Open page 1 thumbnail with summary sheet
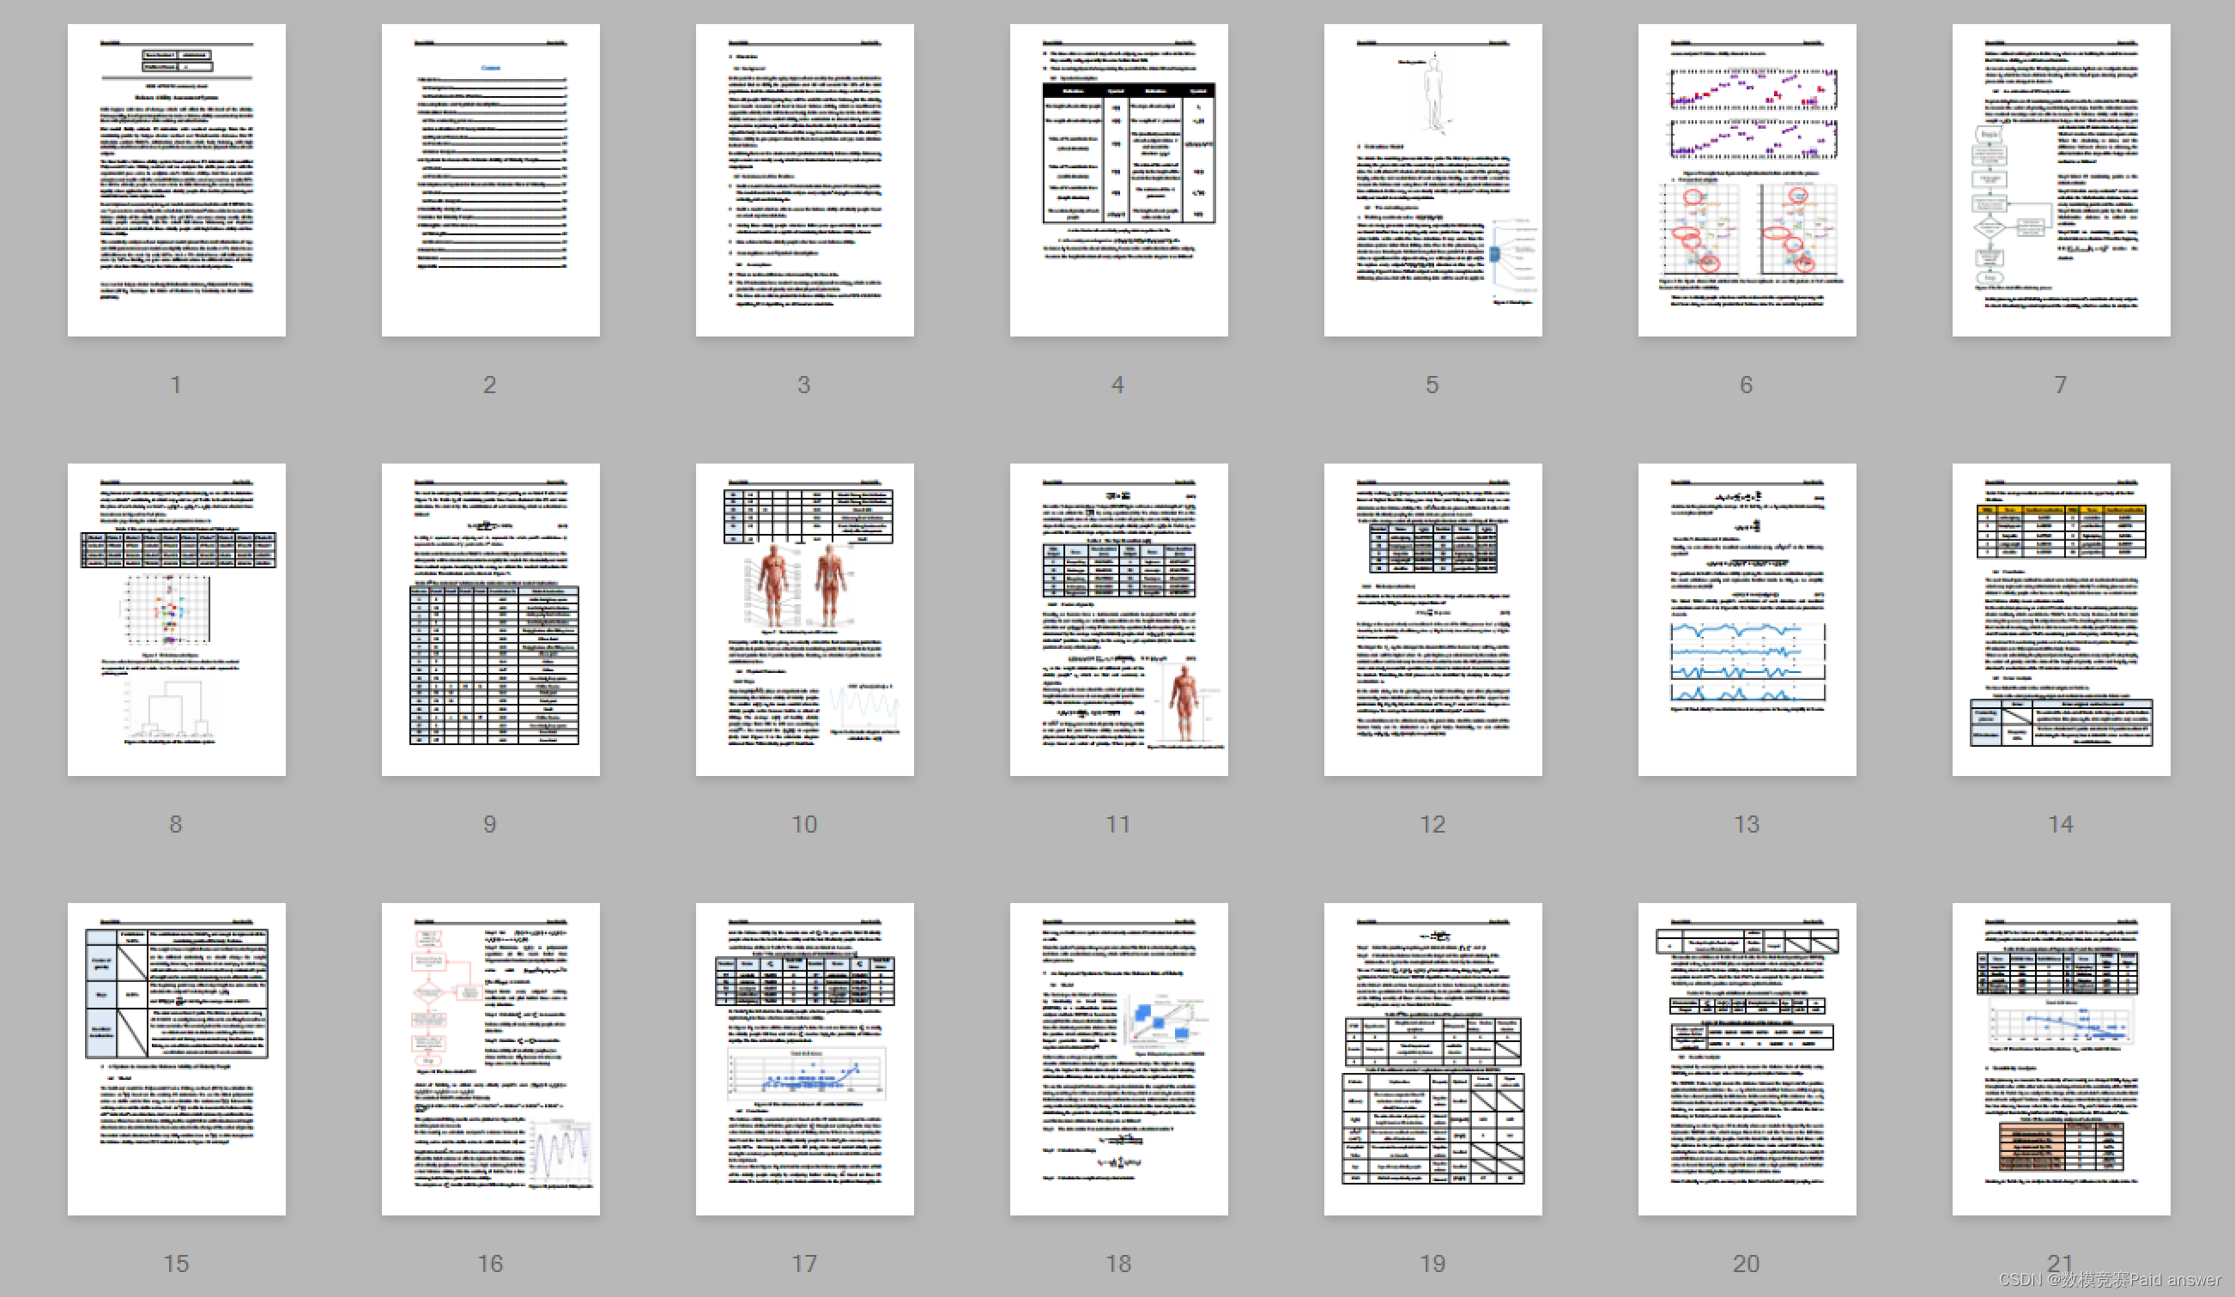 177,180
